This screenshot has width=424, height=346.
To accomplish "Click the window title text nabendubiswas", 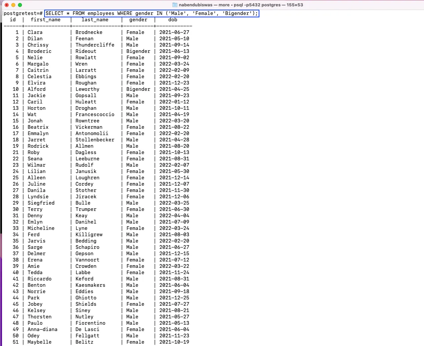I will tap(196, 5).
